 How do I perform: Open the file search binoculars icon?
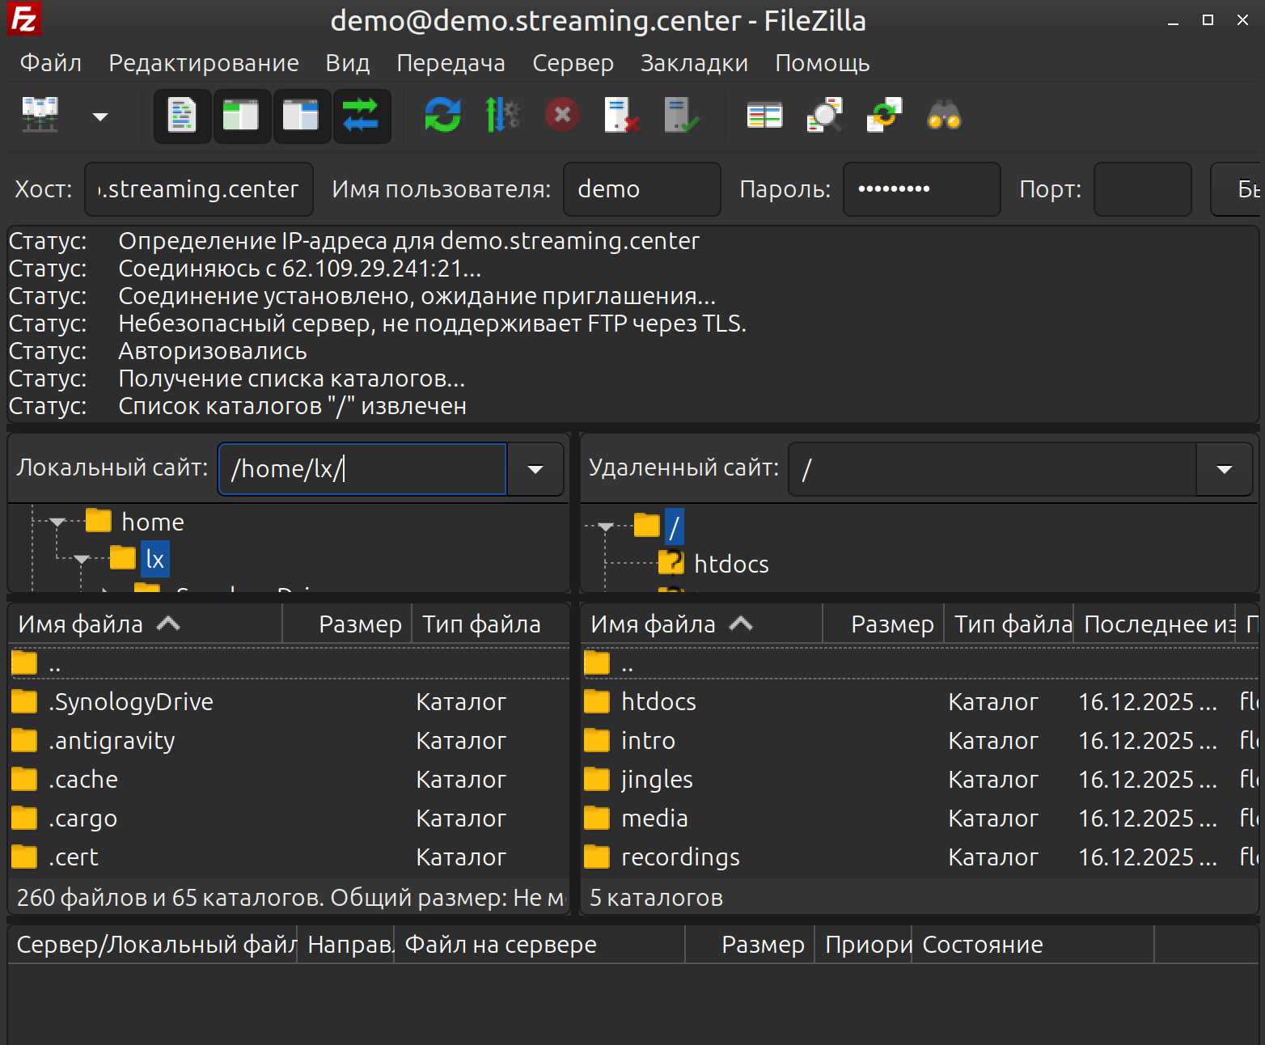click(944, 116)
